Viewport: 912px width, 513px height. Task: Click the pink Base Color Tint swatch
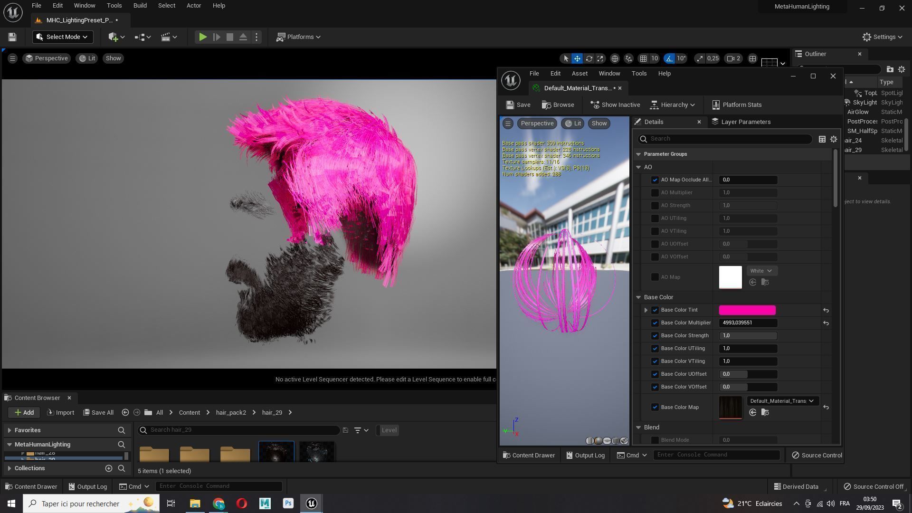(x=747, y=310)
